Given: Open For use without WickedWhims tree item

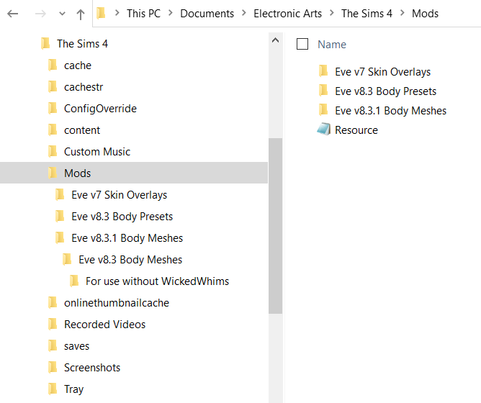Looking at the screenshot, I should point(158,281).
